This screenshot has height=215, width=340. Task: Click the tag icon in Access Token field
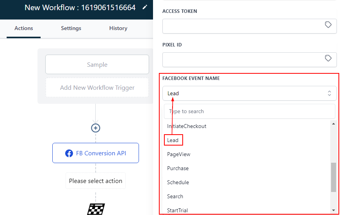point(328,25)
